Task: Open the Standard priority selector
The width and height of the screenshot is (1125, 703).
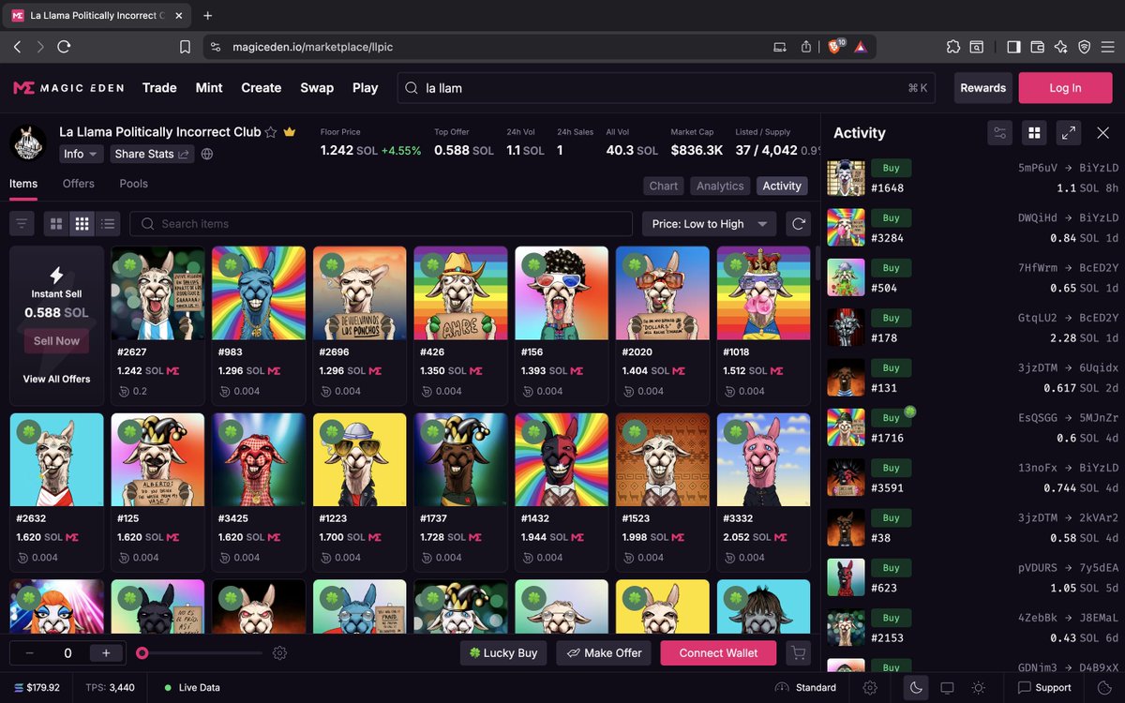Action: 805,688
